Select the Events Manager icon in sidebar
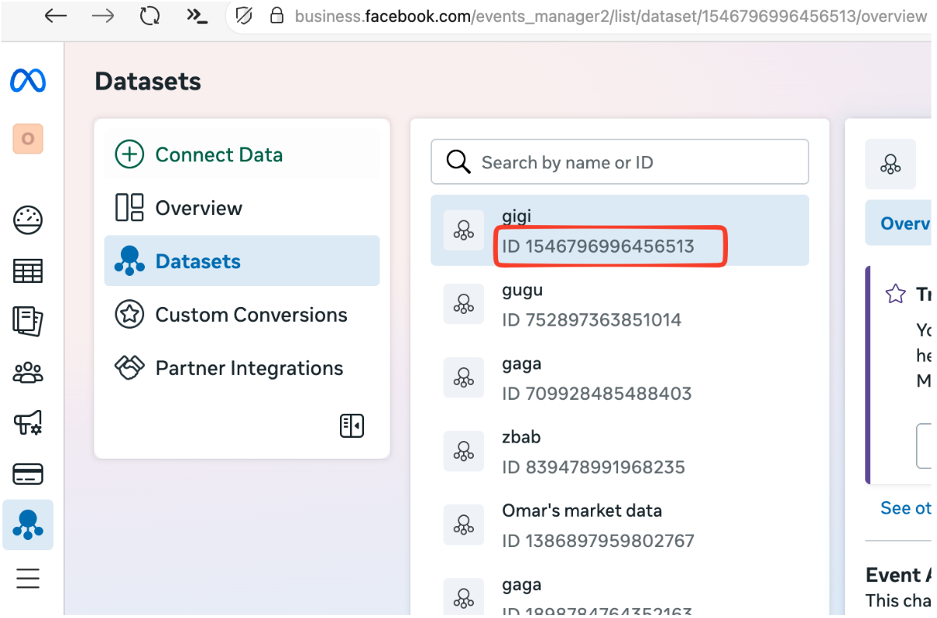The image size is (937, 618). pyautogui.click(x=28, y=524)
